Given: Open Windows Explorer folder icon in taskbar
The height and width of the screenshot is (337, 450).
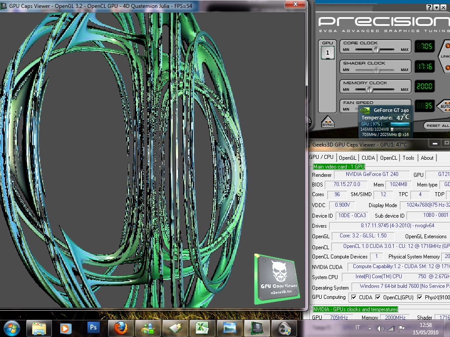Looking at the screenshot, I should [x=39, y=327].
